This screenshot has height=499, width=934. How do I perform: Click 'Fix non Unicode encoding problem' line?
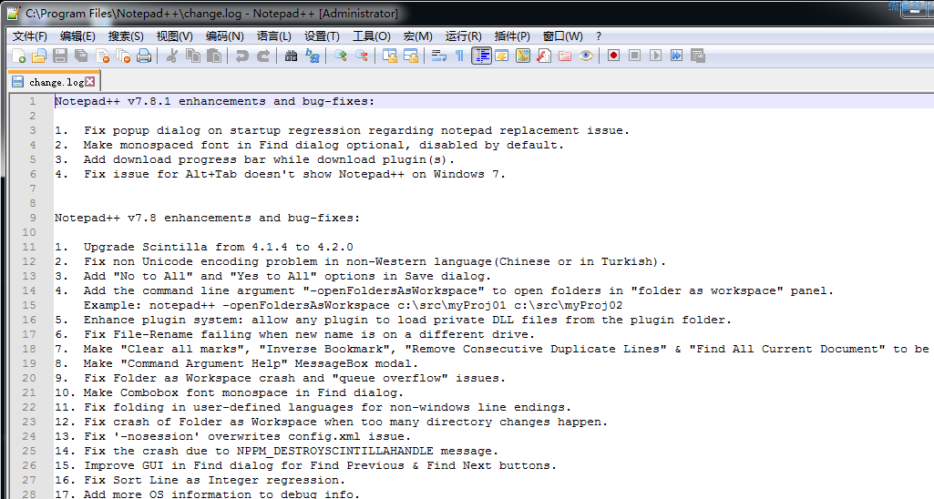click(360, 262)
